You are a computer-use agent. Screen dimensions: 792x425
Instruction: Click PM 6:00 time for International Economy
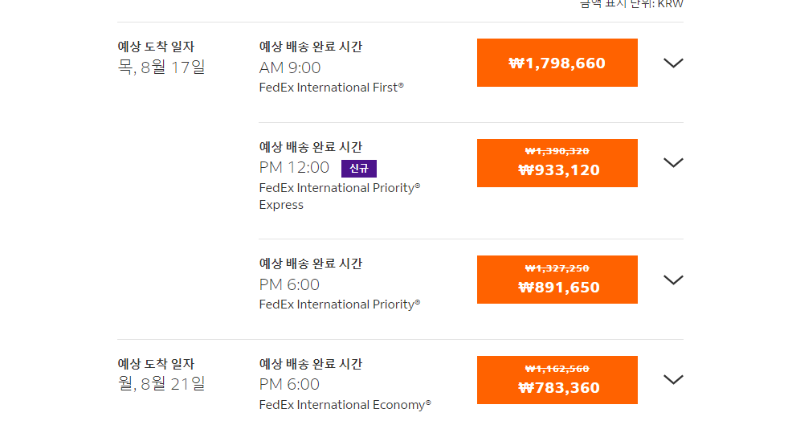pyautogui.click(x=289, y=384)
